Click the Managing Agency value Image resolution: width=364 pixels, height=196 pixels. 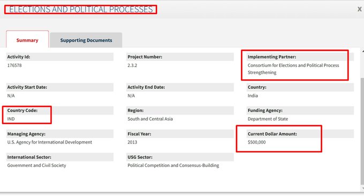tap(49, 142)
